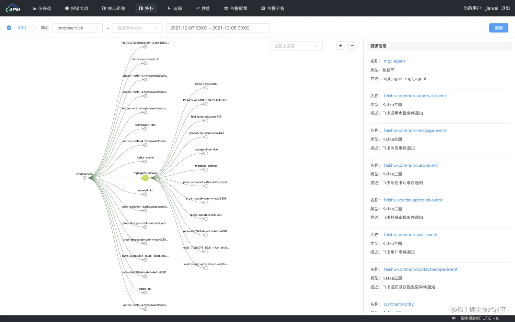Click the mgtbase-service node
Screen dimensions: 515x322
pos(206,170)
